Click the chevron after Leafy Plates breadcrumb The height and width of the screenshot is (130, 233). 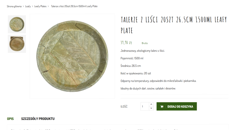[x=48, y=6]
